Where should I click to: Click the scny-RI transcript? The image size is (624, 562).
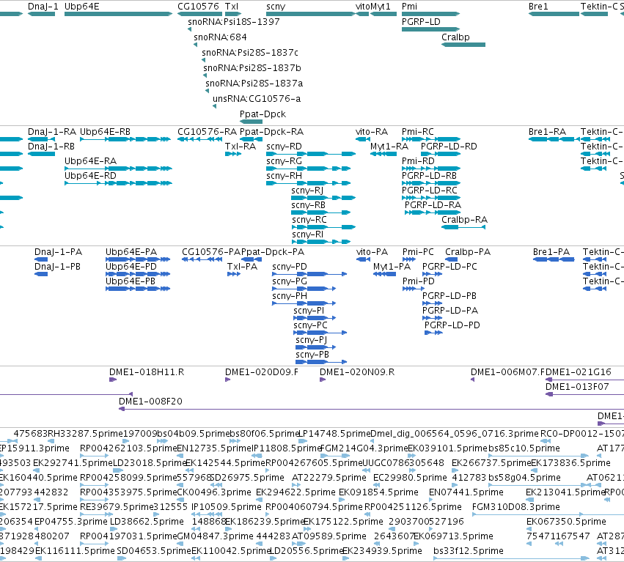321,243
